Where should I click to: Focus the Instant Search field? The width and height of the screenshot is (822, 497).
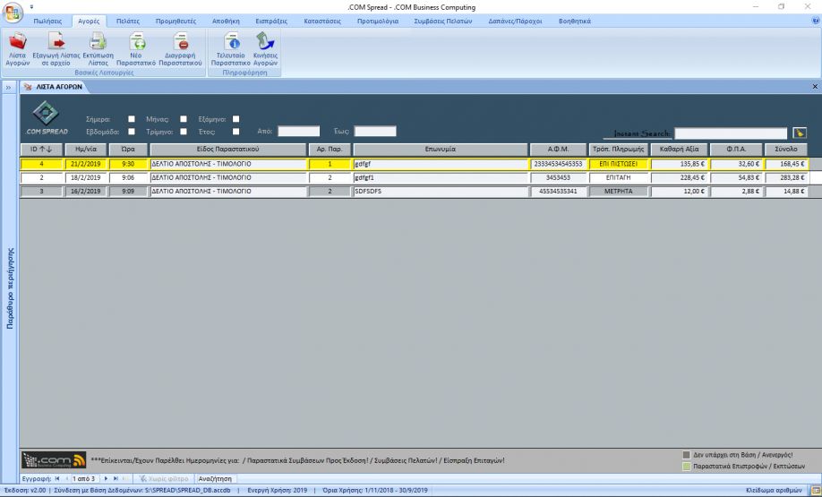[731, 133]
